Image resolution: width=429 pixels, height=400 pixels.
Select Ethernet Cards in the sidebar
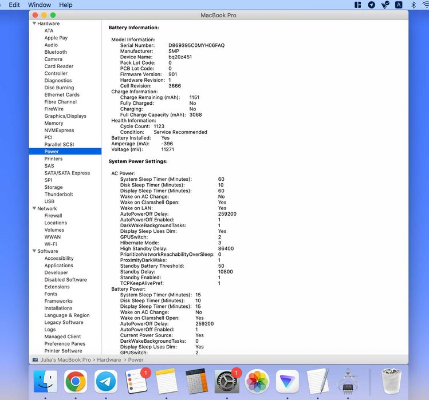coord(62,94)
